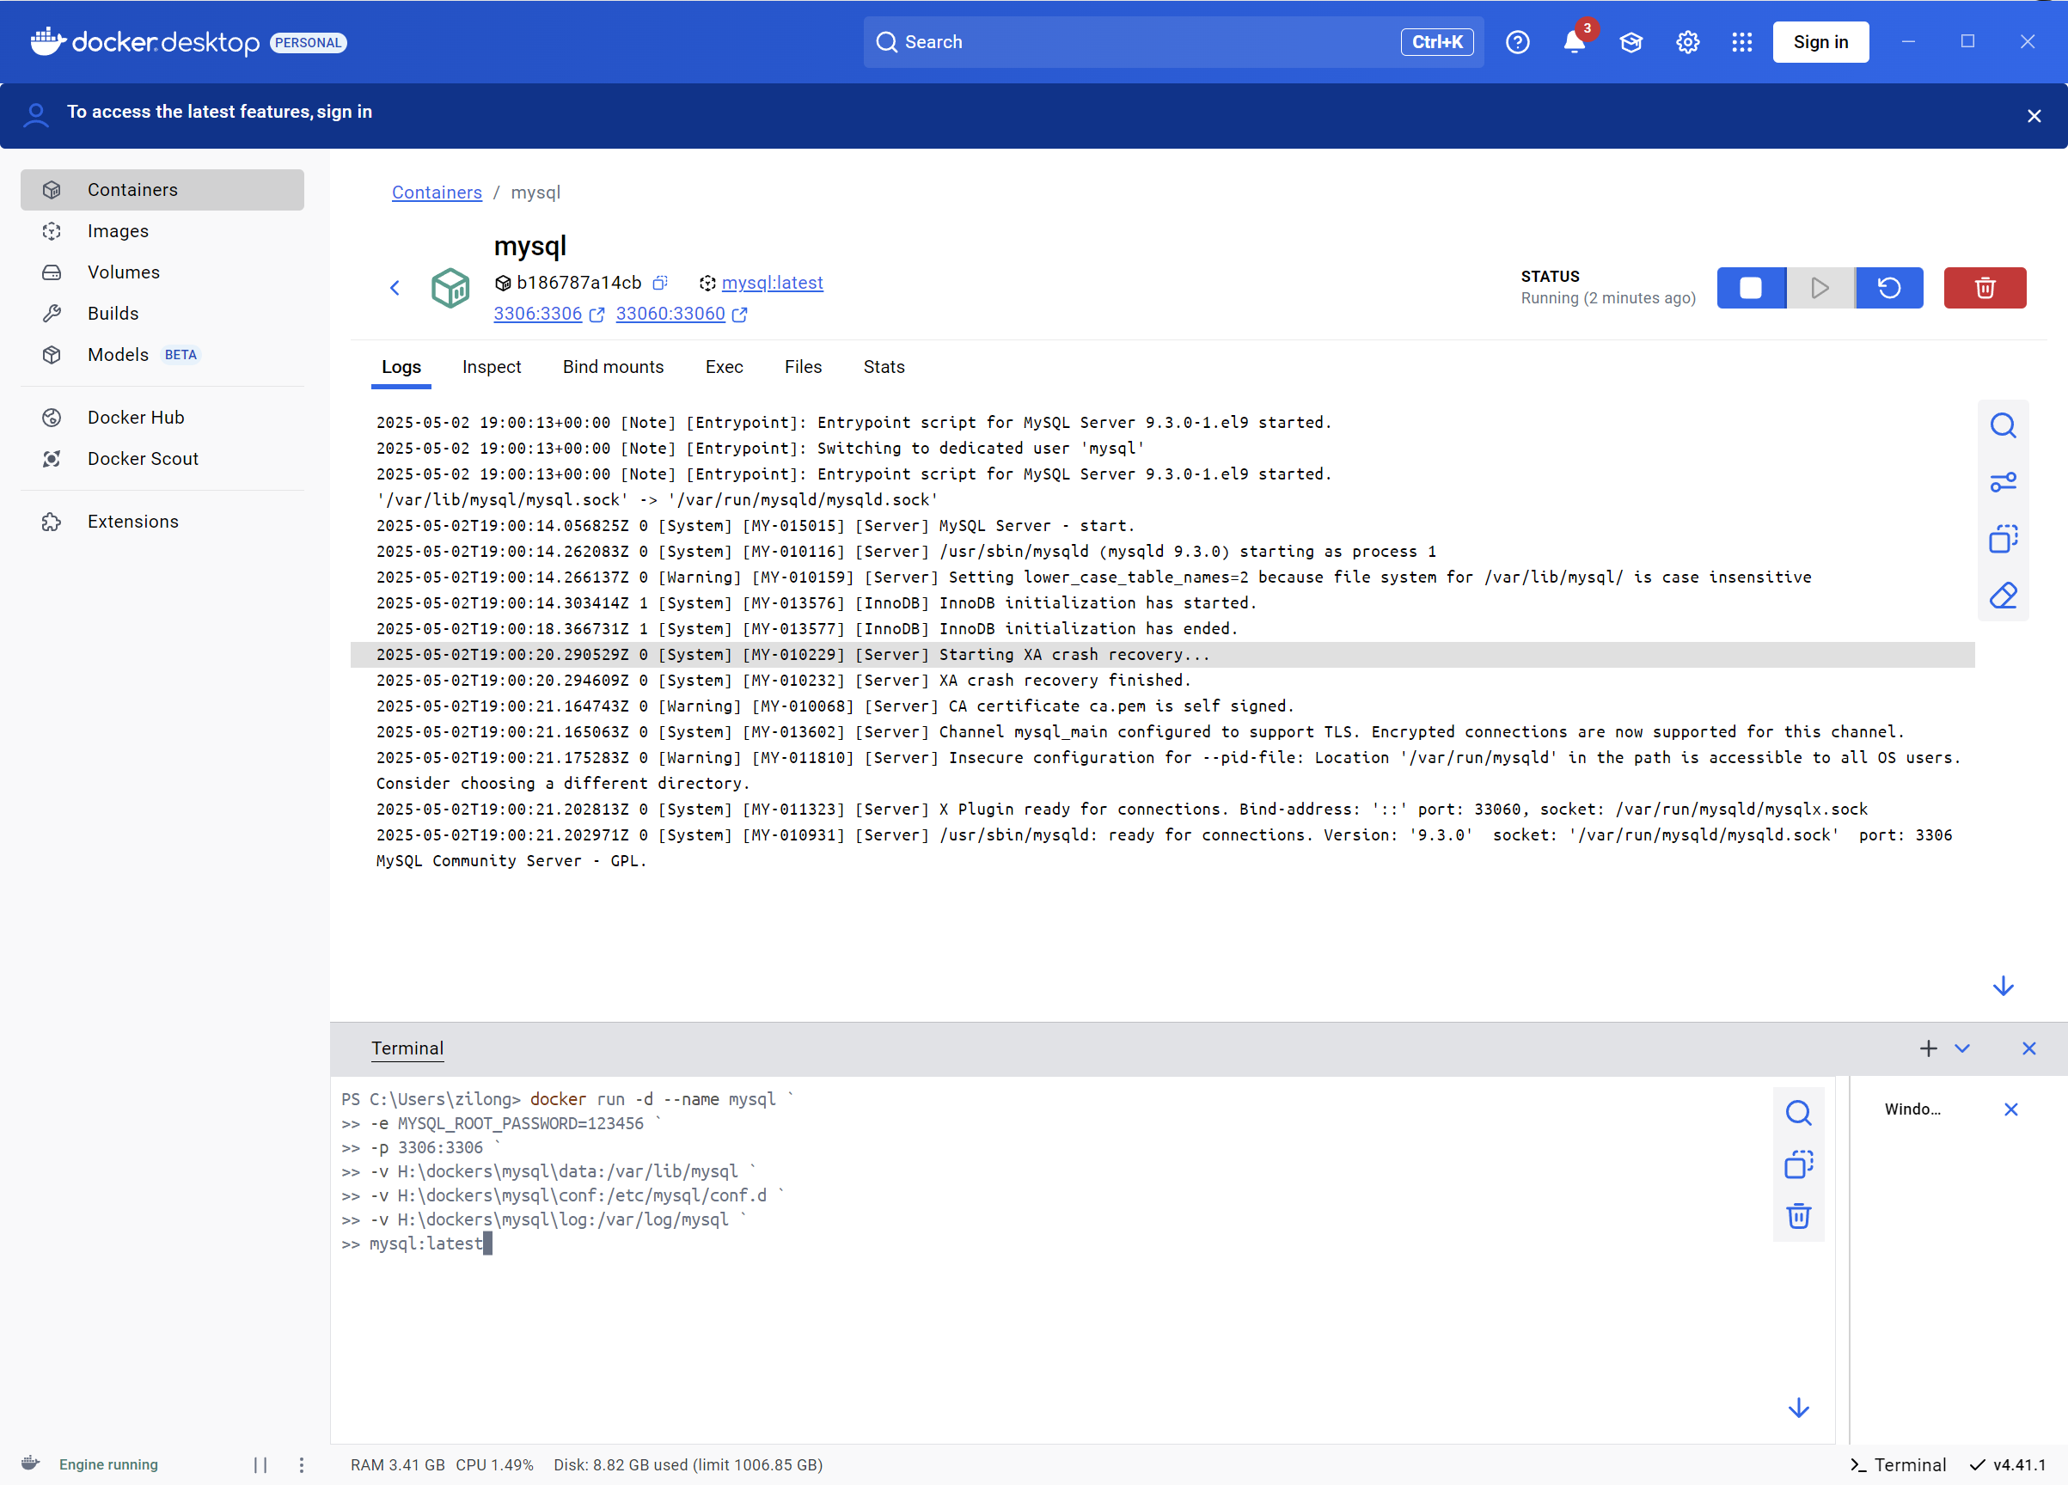Pause Docker engine in status bar
This screenshot has height=1485, width=2068.
coord(260,1464)
